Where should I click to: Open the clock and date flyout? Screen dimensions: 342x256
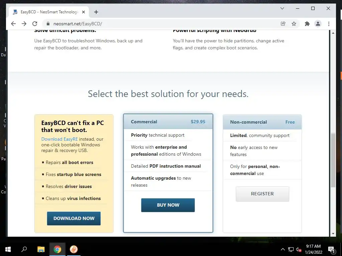(x=313, y=249)
